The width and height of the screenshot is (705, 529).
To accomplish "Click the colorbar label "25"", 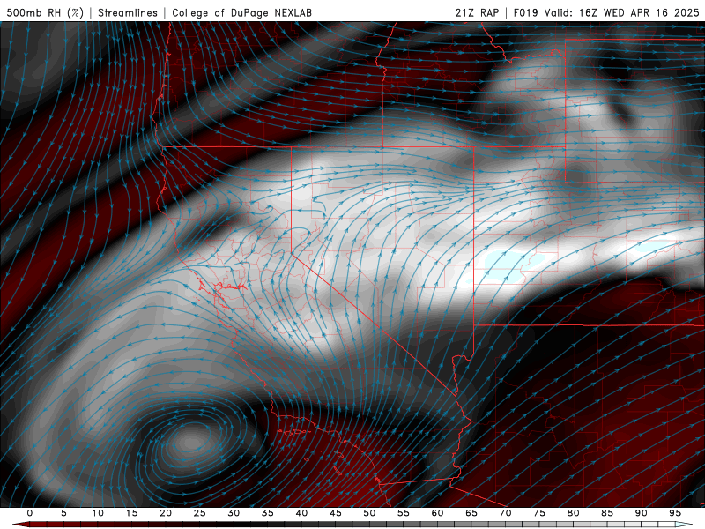I will pos(200,513).
